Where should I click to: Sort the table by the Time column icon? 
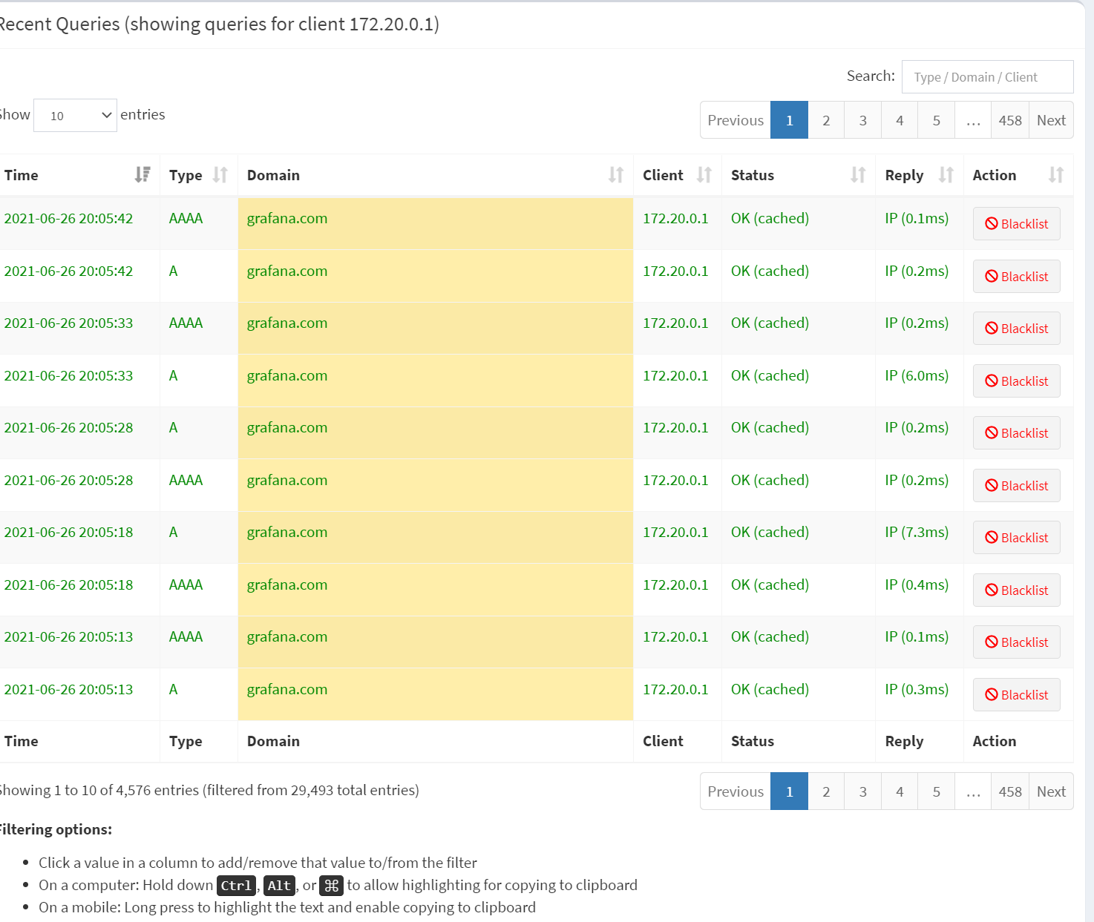click(x=143, y=174)
